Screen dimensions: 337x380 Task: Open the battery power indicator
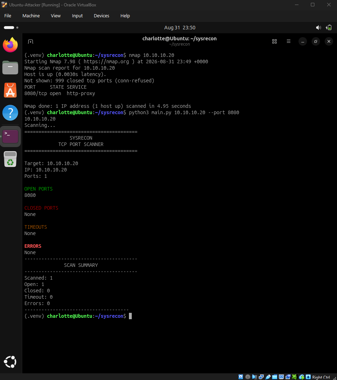coord(329,28)
